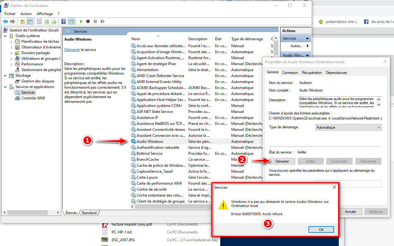
Task: Switch to the Récupération tab
Action: [312, 73]
